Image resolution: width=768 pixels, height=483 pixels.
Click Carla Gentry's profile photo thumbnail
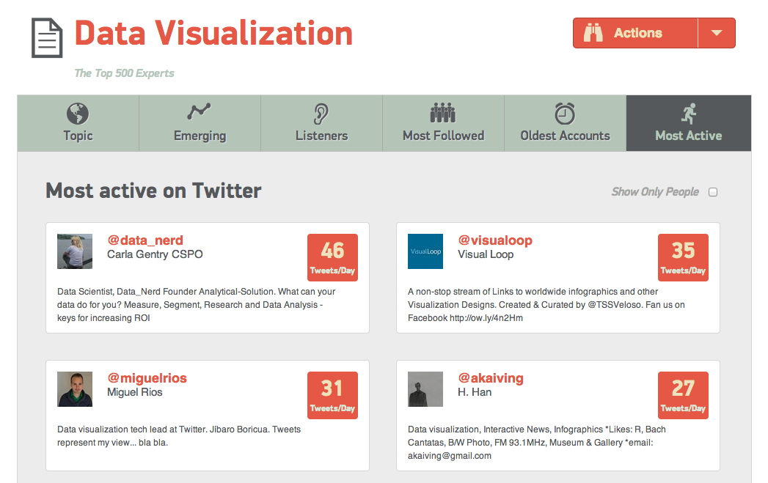[x=75, y=251]
